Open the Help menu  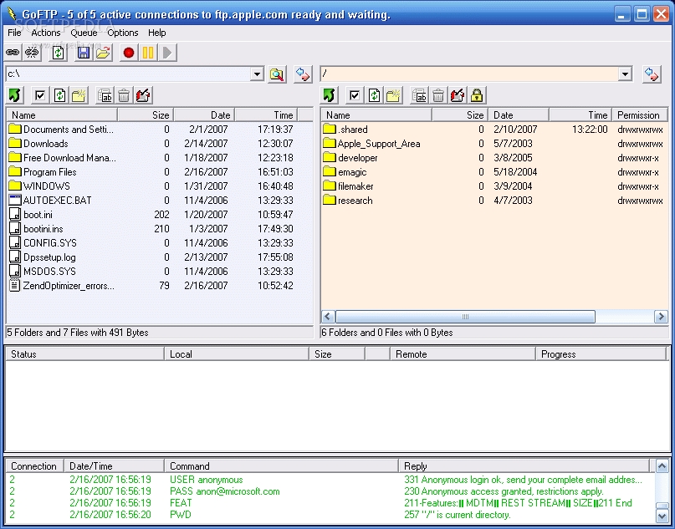coord(157,33)
